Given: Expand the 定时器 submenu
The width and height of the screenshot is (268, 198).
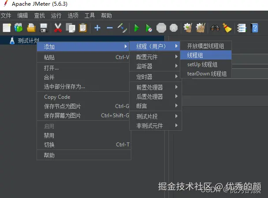Looking at the screenshot, I should click(x=155, y=77).
